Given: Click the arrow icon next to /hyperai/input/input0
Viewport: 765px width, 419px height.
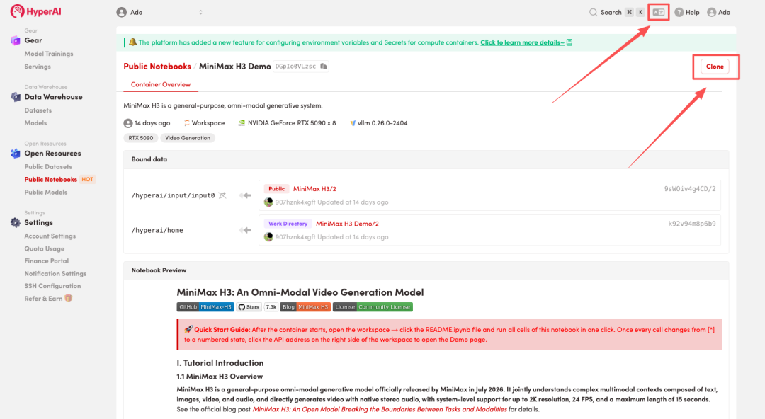Looking at the screenshot, I should (245, 195).
